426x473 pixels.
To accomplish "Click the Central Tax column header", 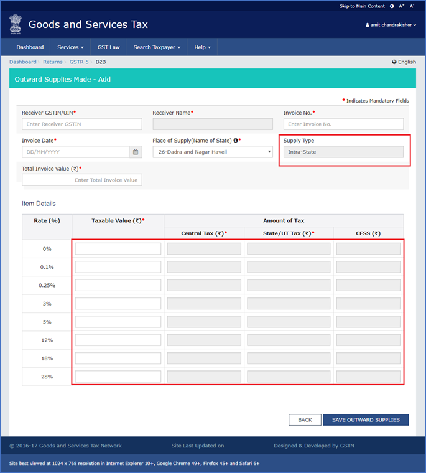I will [x=204, y=233].
